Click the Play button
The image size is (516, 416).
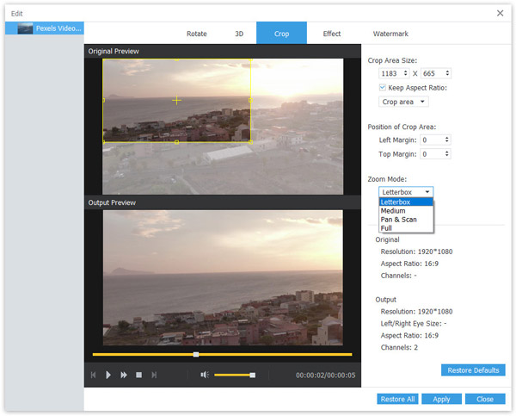pyautogui.click(x=108, y=375)
